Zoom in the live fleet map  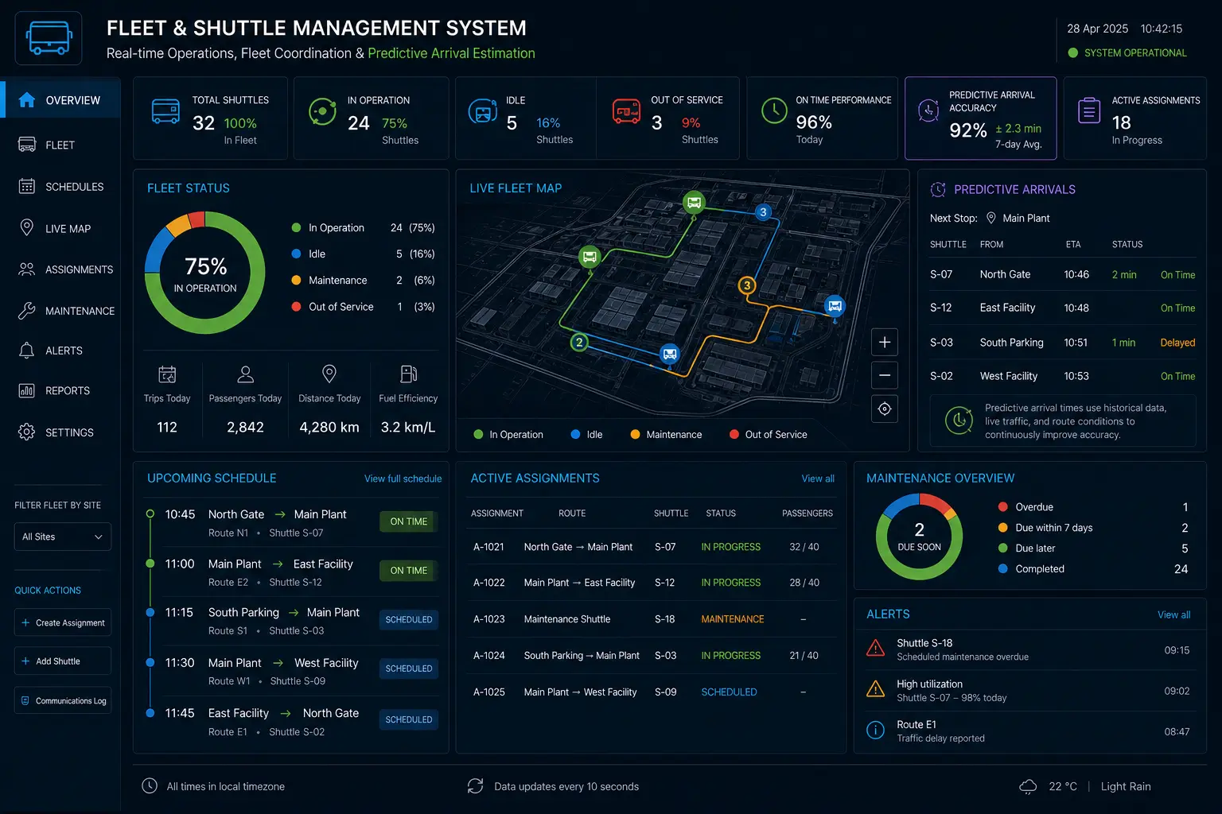pyautogui.click(x=885, y=342)
